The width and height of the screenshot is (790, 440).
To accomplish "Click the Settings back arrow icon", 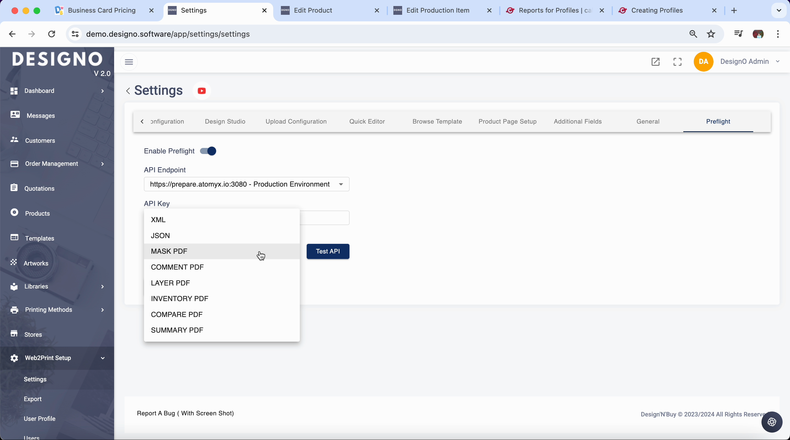I will [x=128, y=91].
